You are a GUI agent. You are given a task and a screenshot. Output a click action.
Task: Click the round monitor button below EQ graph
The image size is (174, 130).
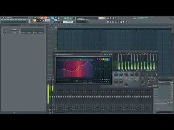[77, 81]
